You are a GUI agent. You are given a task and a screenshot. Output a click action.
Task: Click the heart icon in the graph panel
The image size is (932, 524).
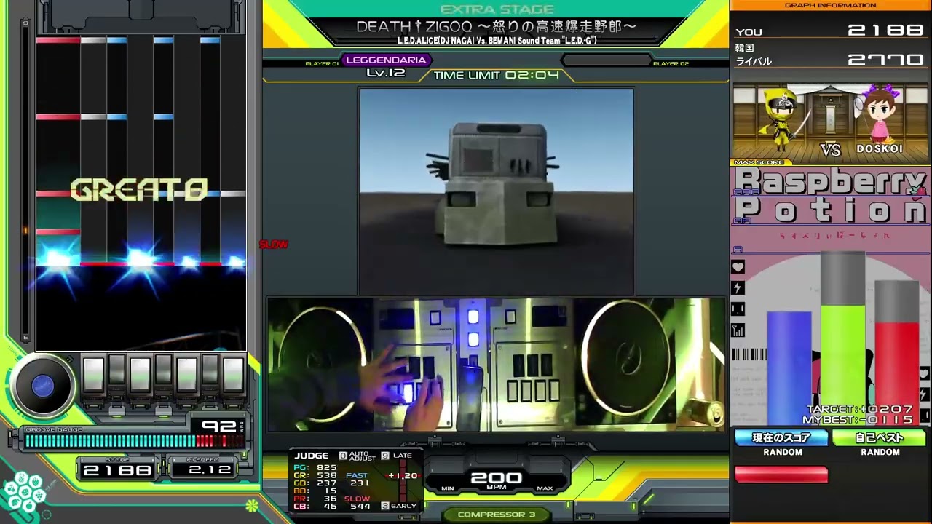pos(738,267)
